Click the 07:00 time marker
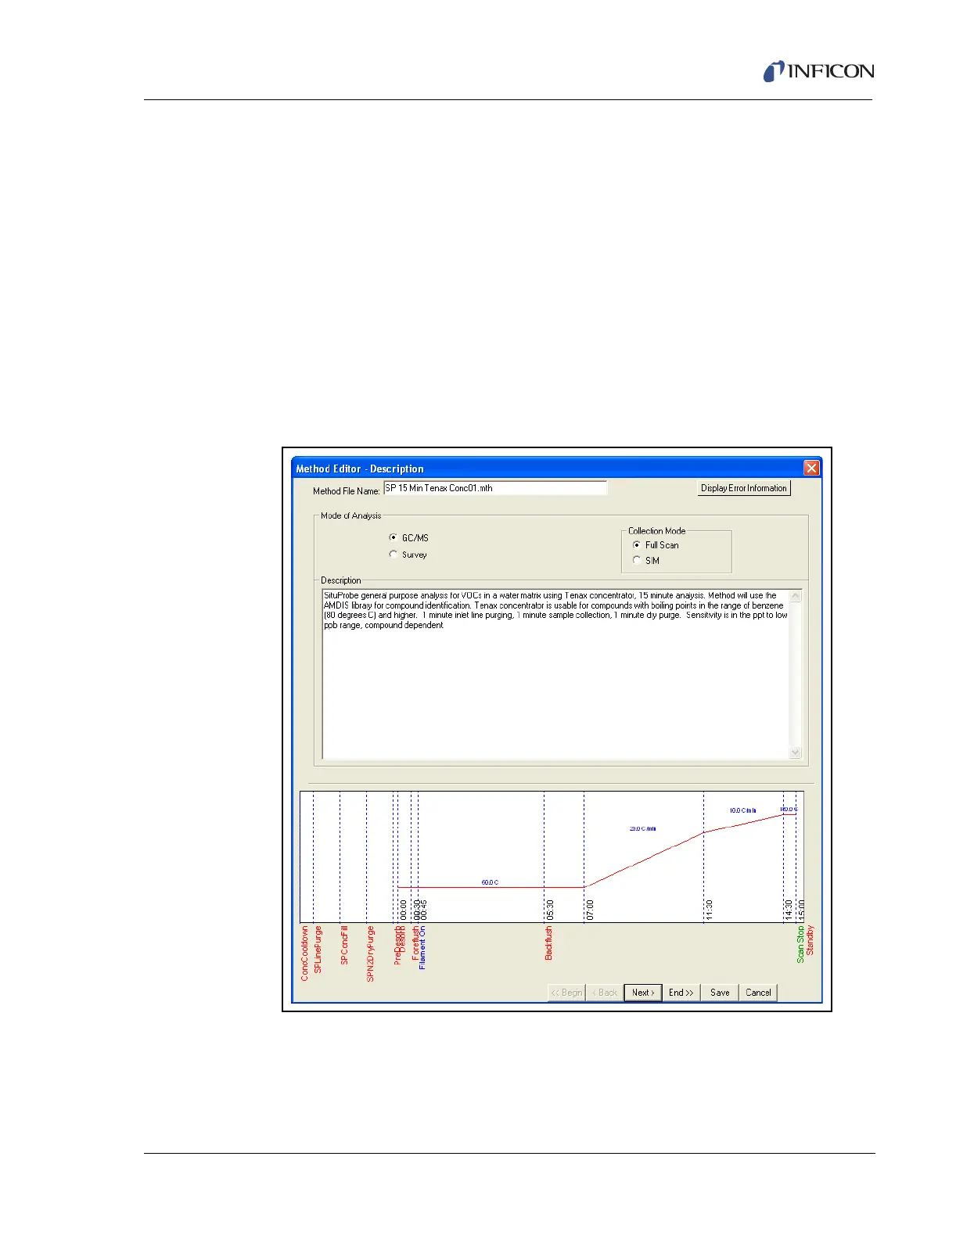This screenshot has height=1239, width=956. click(590, 910)
